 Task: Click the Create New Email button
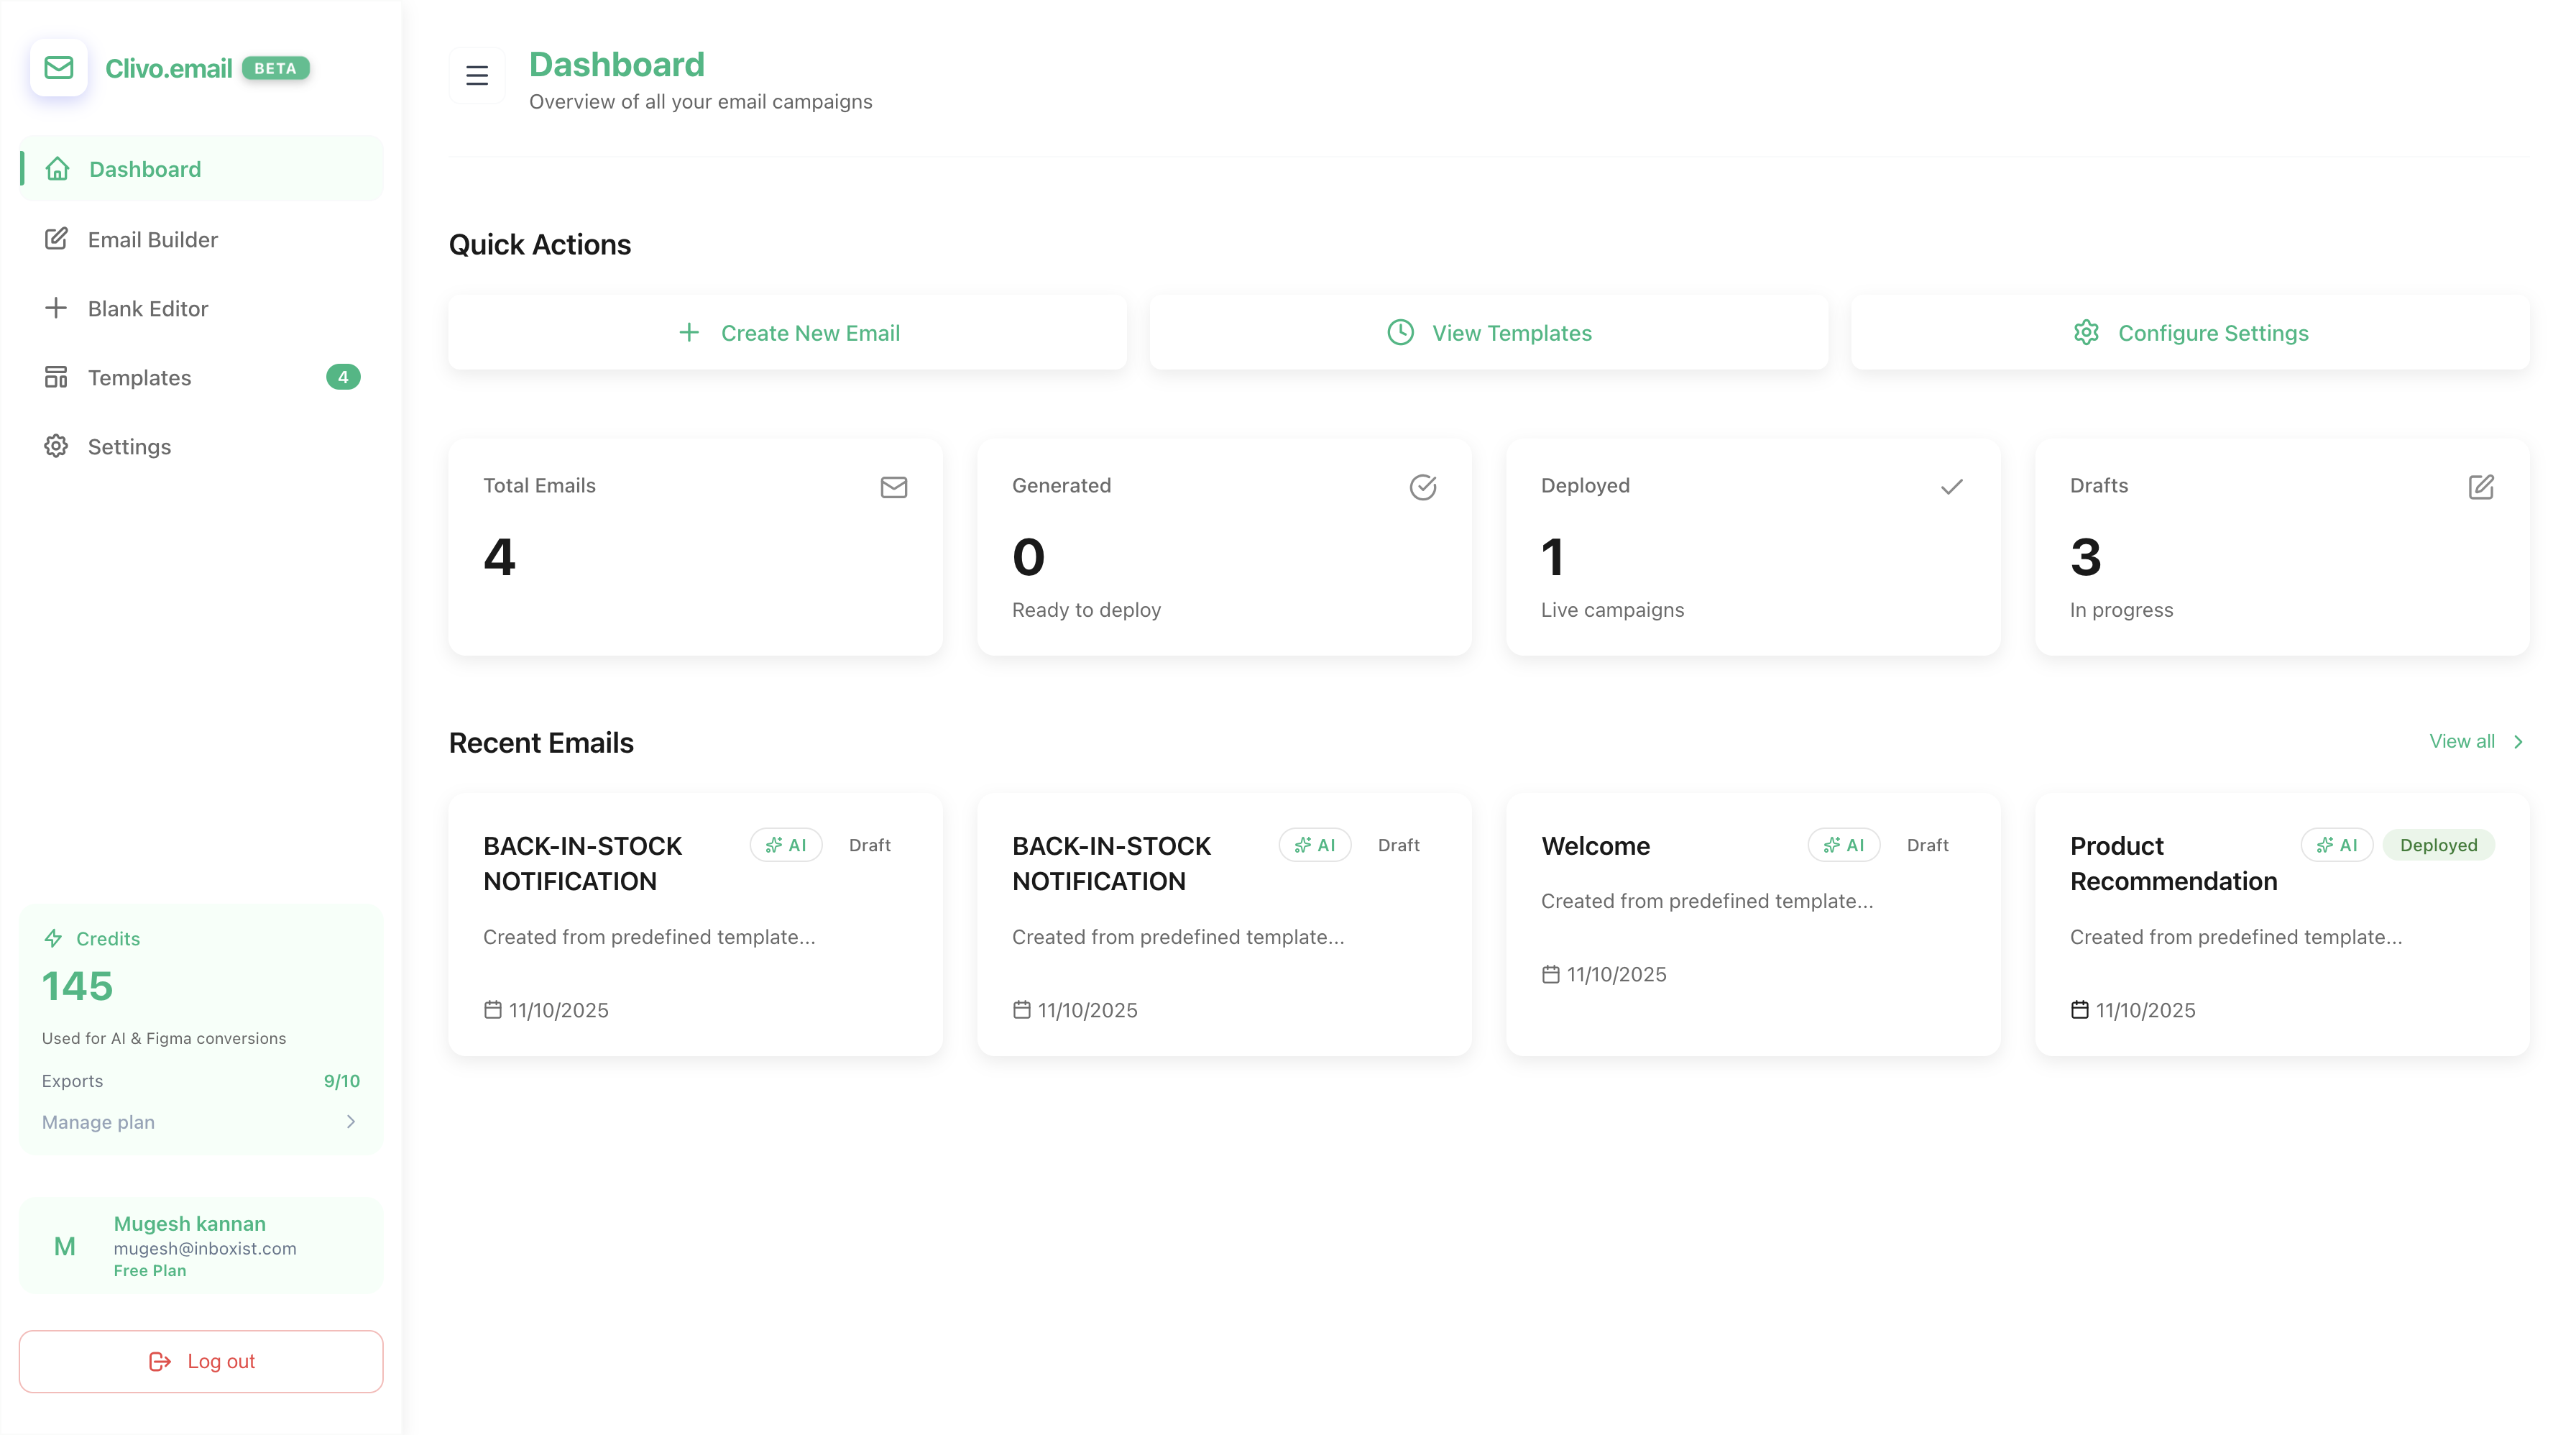coord(788,332)
